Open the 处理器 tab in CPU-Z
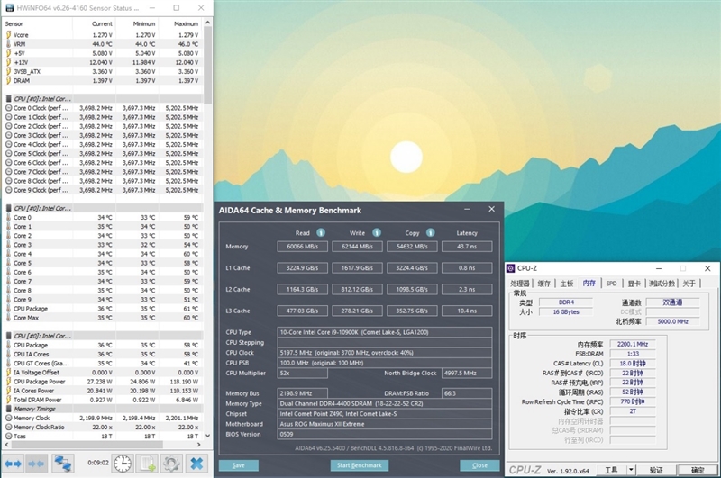This screenshot has width=721, height=478. [522, 283]
